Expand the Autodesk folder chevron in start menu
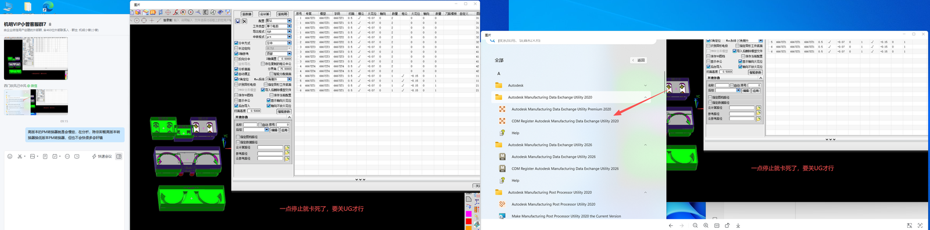 (x=645, y=85)
